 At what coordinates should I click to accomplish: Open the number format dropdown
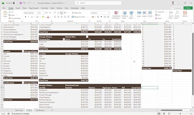pos(109,13)
